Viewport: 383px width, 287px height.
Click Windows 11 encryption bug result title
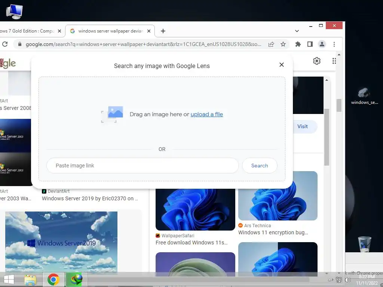tap(273, 232)
